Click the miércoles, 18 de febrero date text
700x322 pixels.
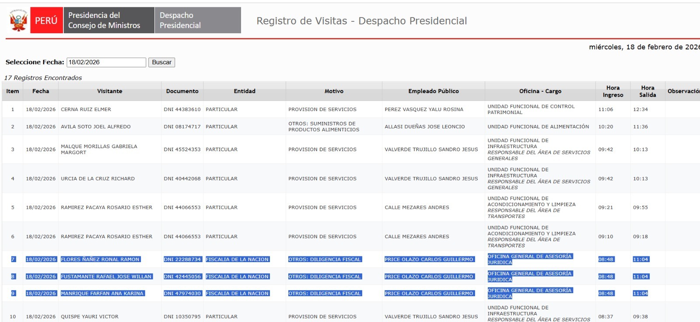click(x=644, y=47)
